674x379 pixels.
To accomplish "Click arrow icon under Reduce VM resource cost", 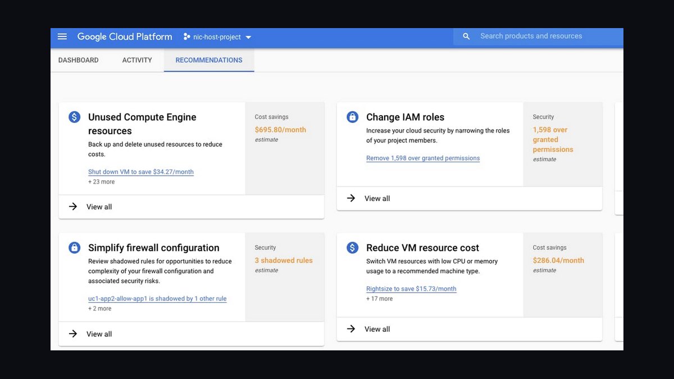I will (x=351, y=329).
